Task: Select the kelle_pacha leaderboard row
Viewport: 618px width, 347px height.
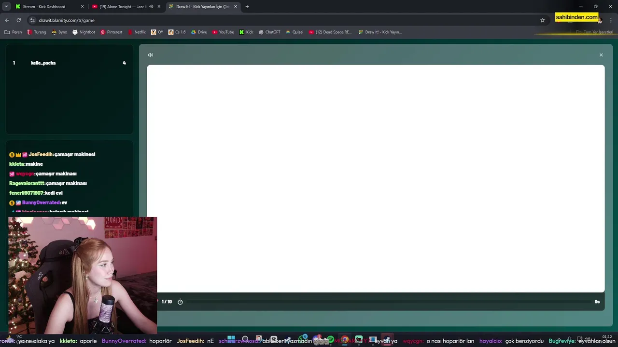Action: pyautogui.click(x=69, y=63)
